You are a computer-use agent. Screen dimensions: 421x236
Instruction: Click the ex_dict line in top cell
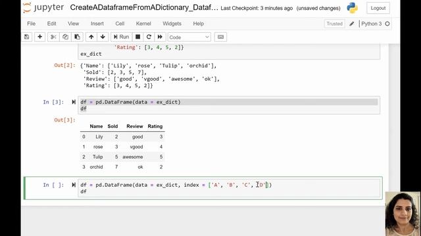pos(91,54)
